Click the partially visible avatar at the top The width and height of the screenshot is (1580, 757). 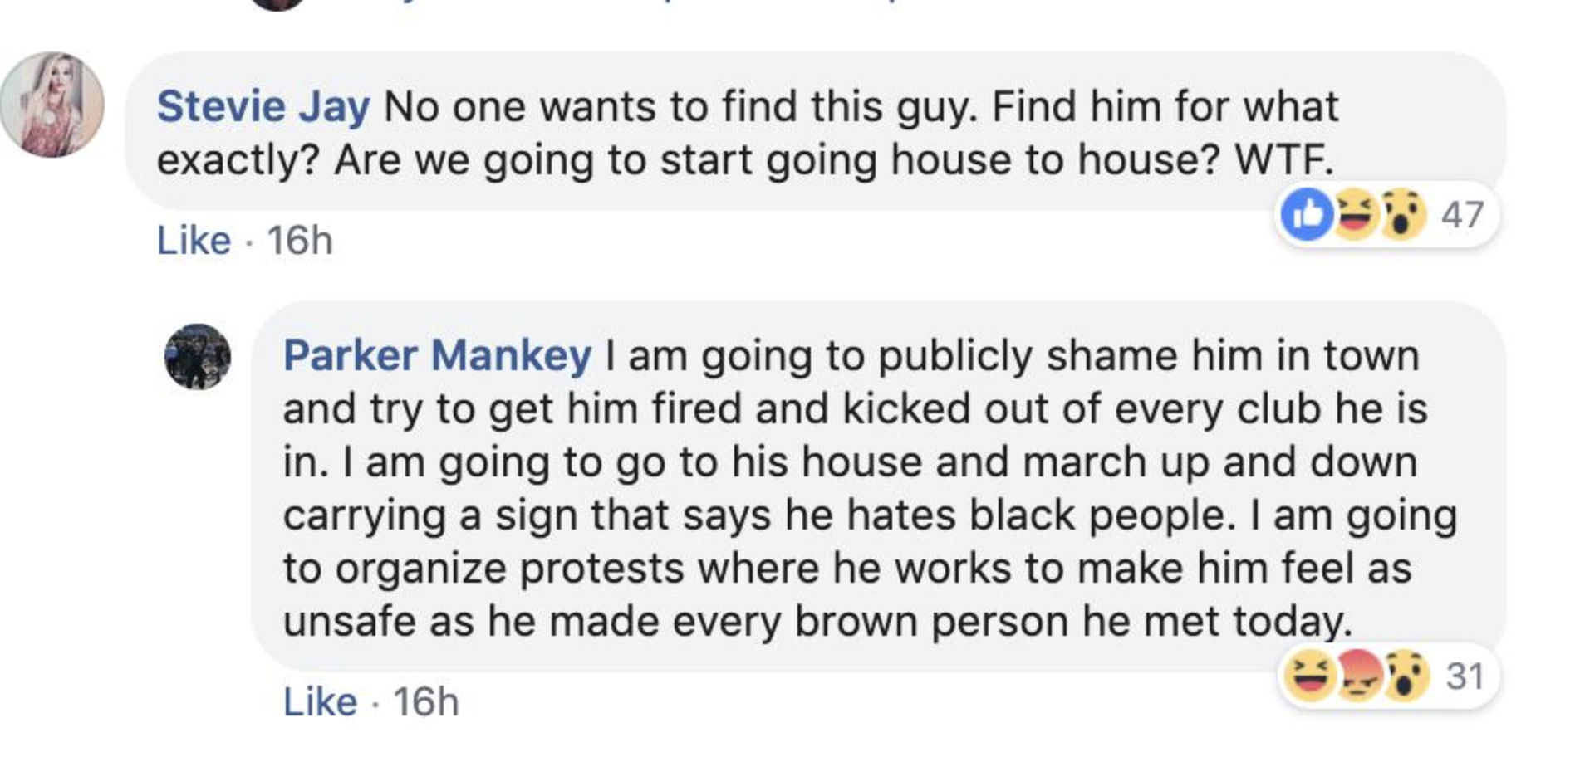pos(277,3)
